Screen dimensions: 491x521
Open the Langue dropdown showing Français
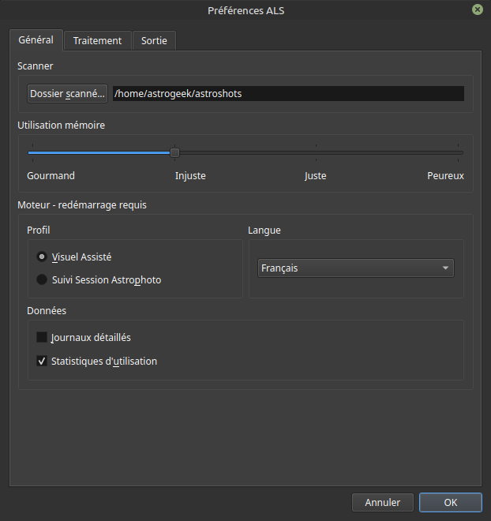pos(355,268)
